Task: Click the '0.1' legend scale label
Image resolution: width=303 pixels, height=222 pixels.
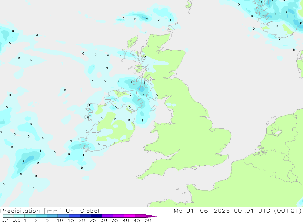Action: tap(5, 220)
